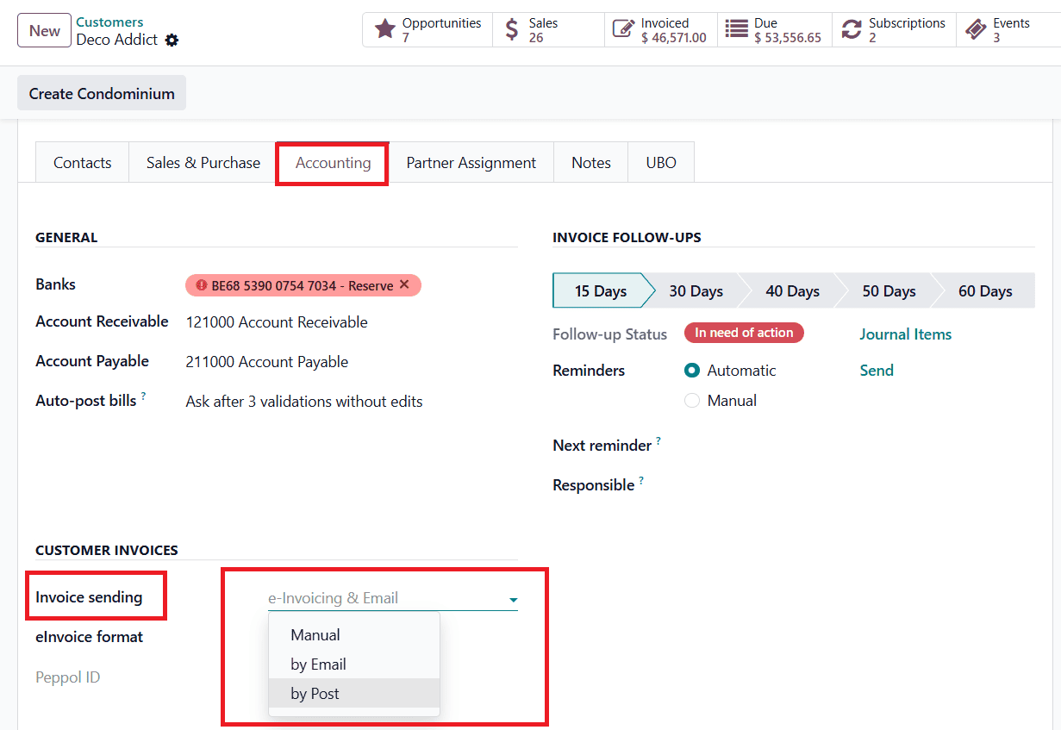The width and height of the screenshot is (1061, 730).
Task: Click the 'In need of action' status badge
Action: [743, 333]
